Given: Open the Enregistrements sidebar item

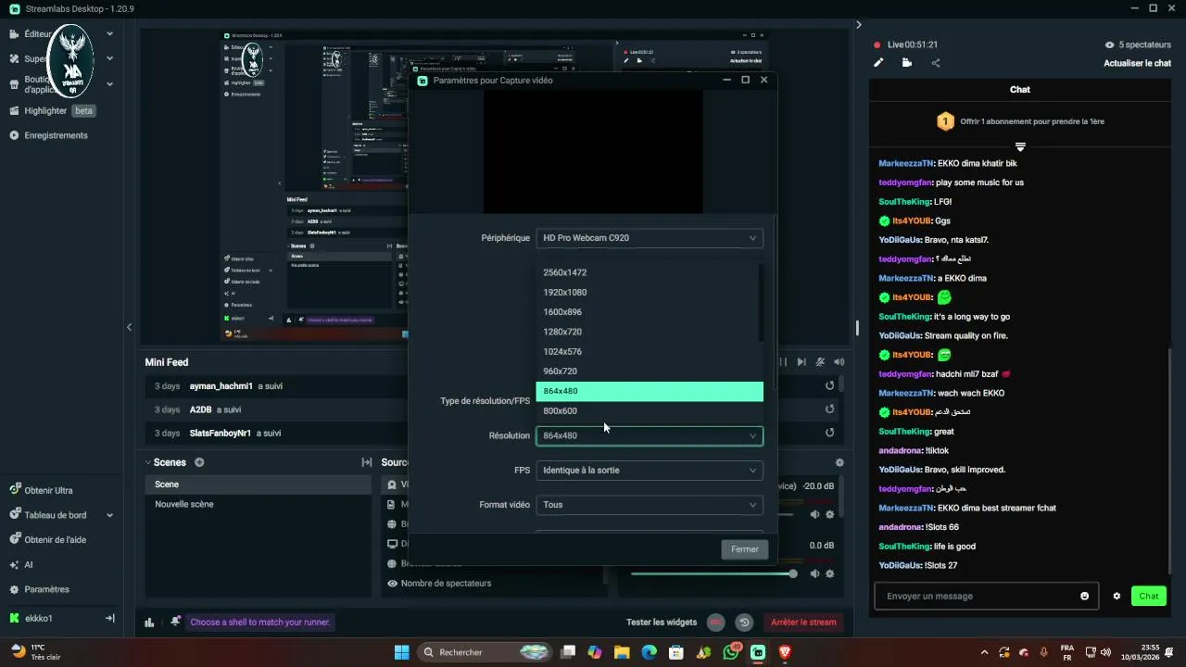Looking at the screenshot, I should tap(56, 135).
